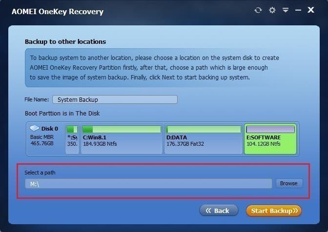The width and height of the screenshot is (328, 232).
Task: Click the refresh icon in title bar
Action: [x=258, y=10]
